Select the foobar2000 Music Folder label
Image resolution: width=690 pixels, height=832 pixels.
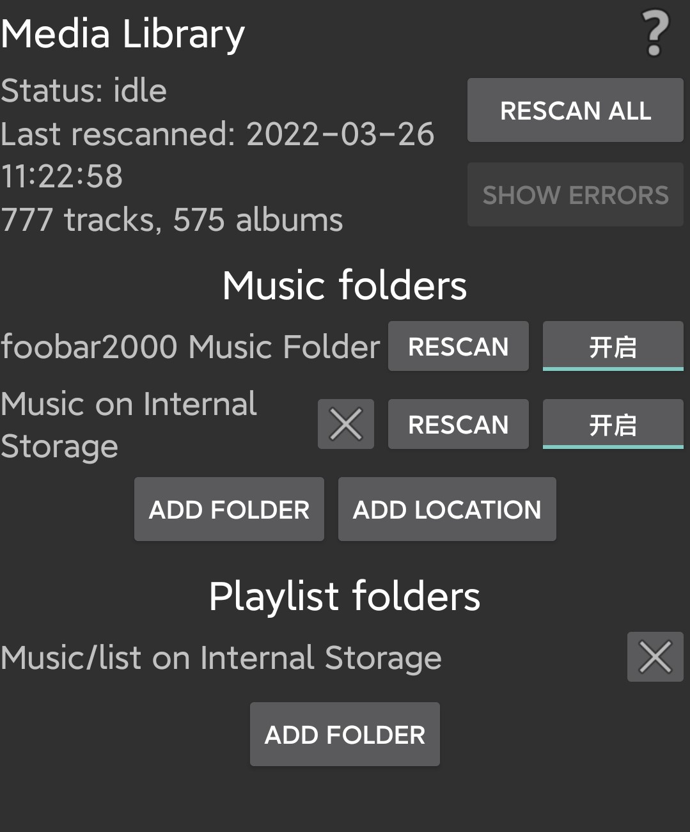coord(191,347)
